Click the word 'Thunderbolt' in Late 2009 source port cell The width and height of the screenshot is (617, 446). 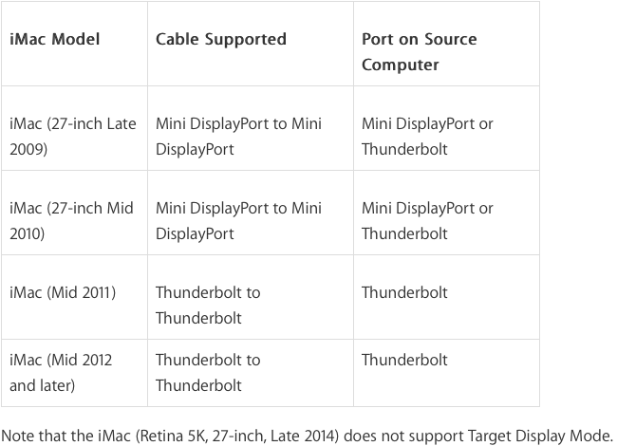[404, 149]
